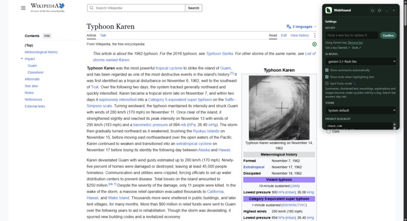Image resolution: width=407 pixels, height=221 pixels.
Task: Open Category 5-equivalent super typhoon article link
Action: pyautogui.click(x=180, y=100)
